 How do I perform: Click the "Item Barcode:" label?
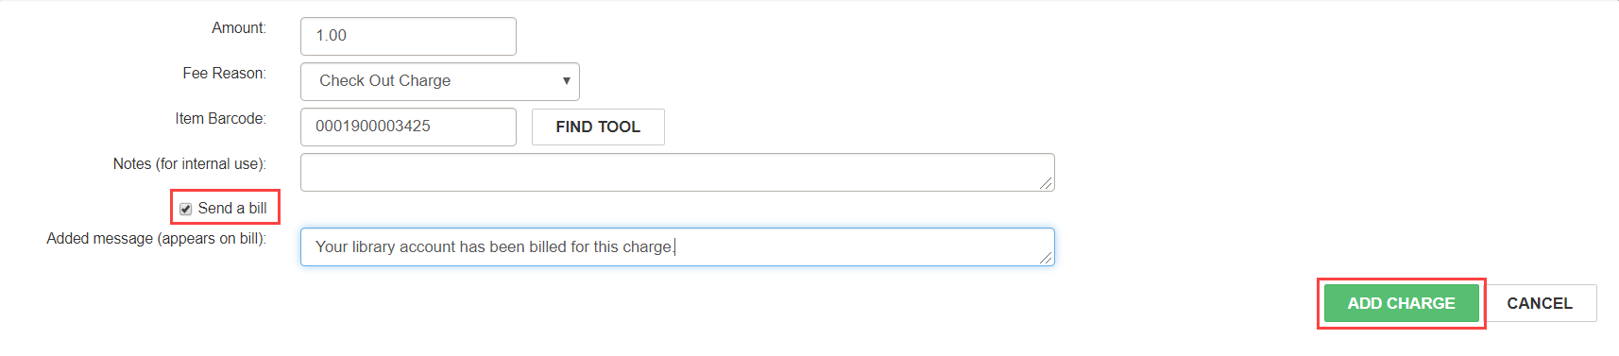(221, 119)
